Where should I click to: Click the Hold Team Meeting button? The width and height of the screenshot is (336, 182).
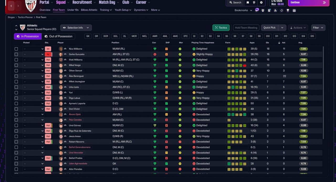point(246,28)
